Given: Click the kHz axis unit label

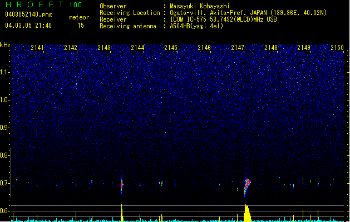Looking at the screenshot, I should coord(5,45).
